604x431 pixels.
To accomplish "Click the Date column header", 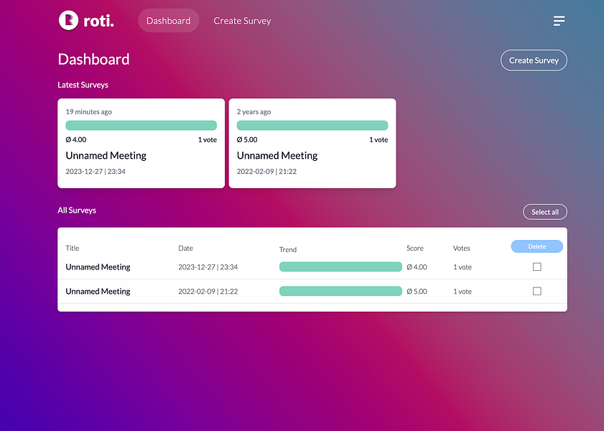I will 185,248.
